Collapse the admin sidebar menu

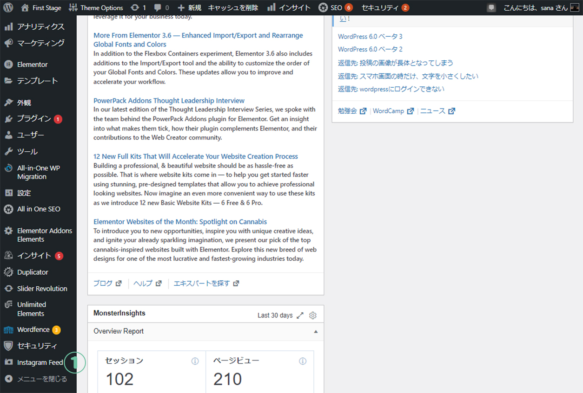[36, 379]
